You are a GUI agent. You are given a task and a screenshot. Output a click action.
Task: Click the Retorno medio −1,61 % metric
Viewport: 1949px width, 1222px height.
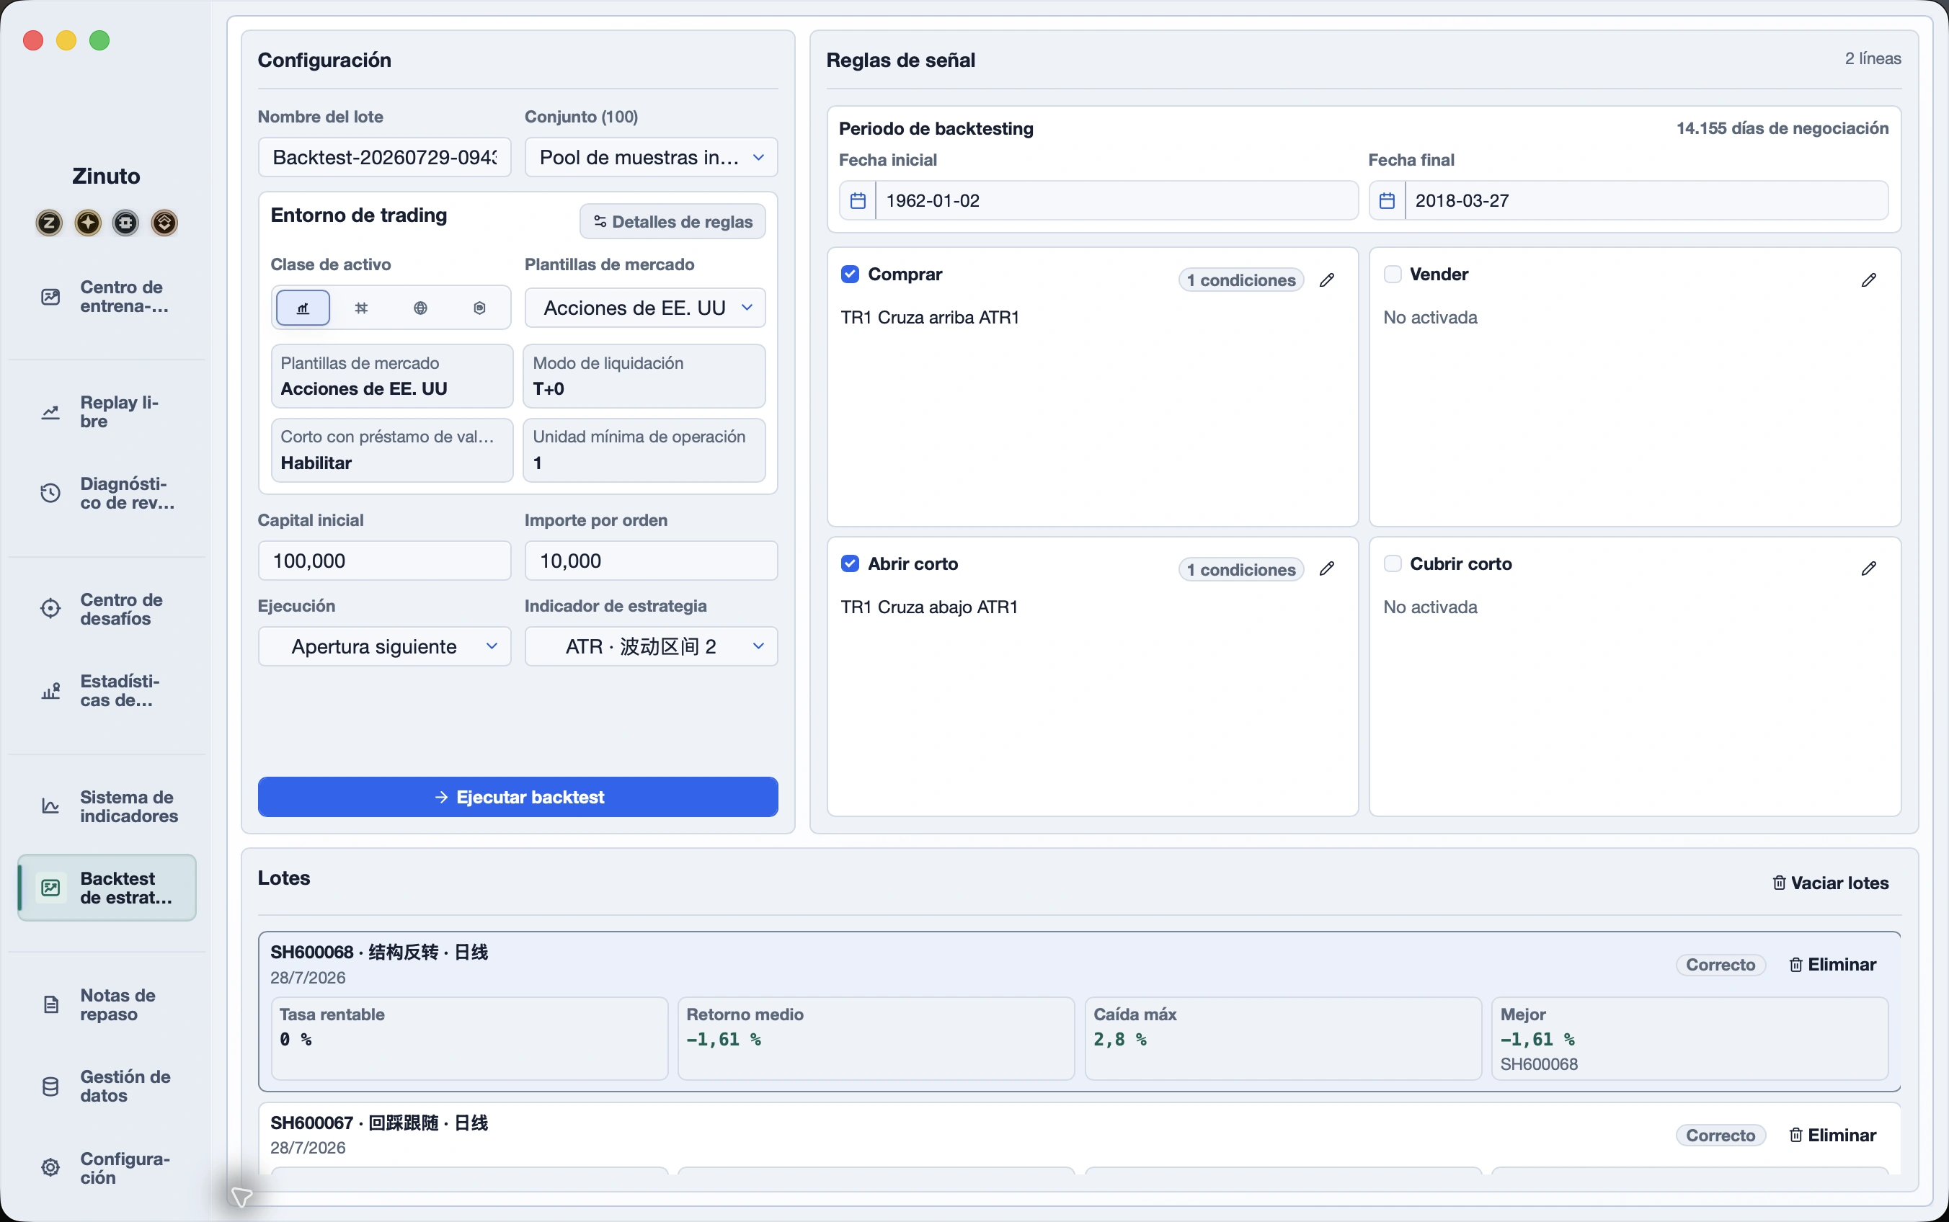click(876, 1038)
